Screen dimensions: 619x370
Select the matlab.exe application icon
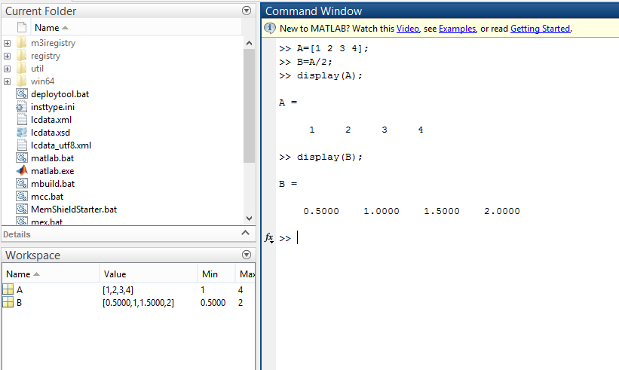22,171
